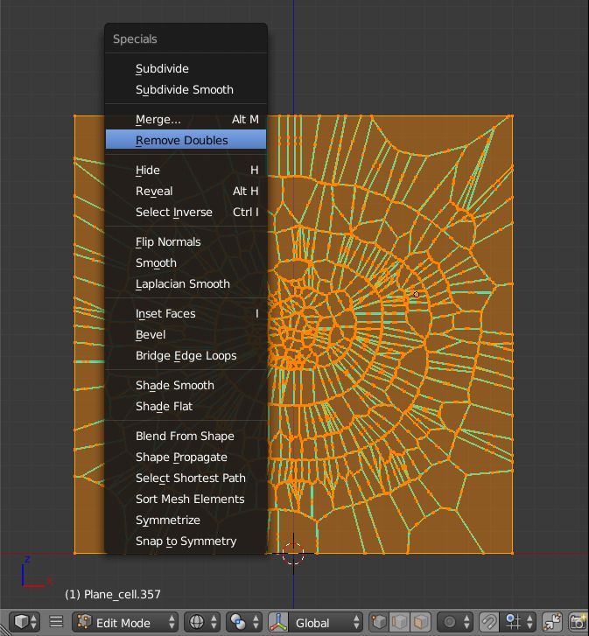Click the Plane_cell.357 object name label
This screenshot has width=589, height=636.
113,594
